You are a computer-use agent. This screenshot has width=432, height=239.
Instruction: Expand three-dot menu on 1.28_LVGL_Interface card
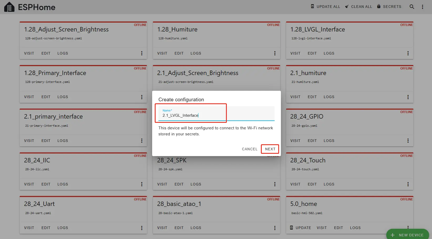coord(408,53)
